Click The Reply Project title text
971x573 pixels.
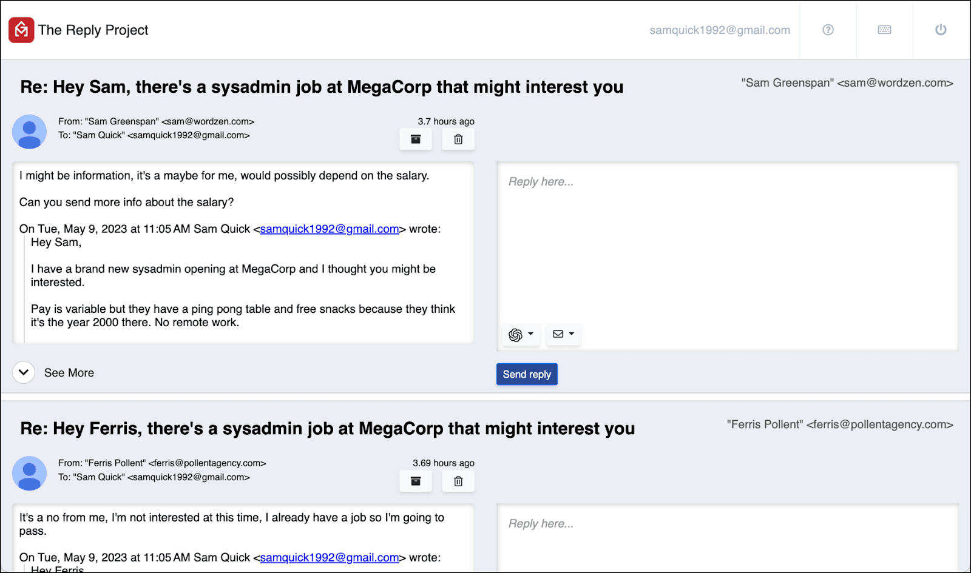coord(93,30)
